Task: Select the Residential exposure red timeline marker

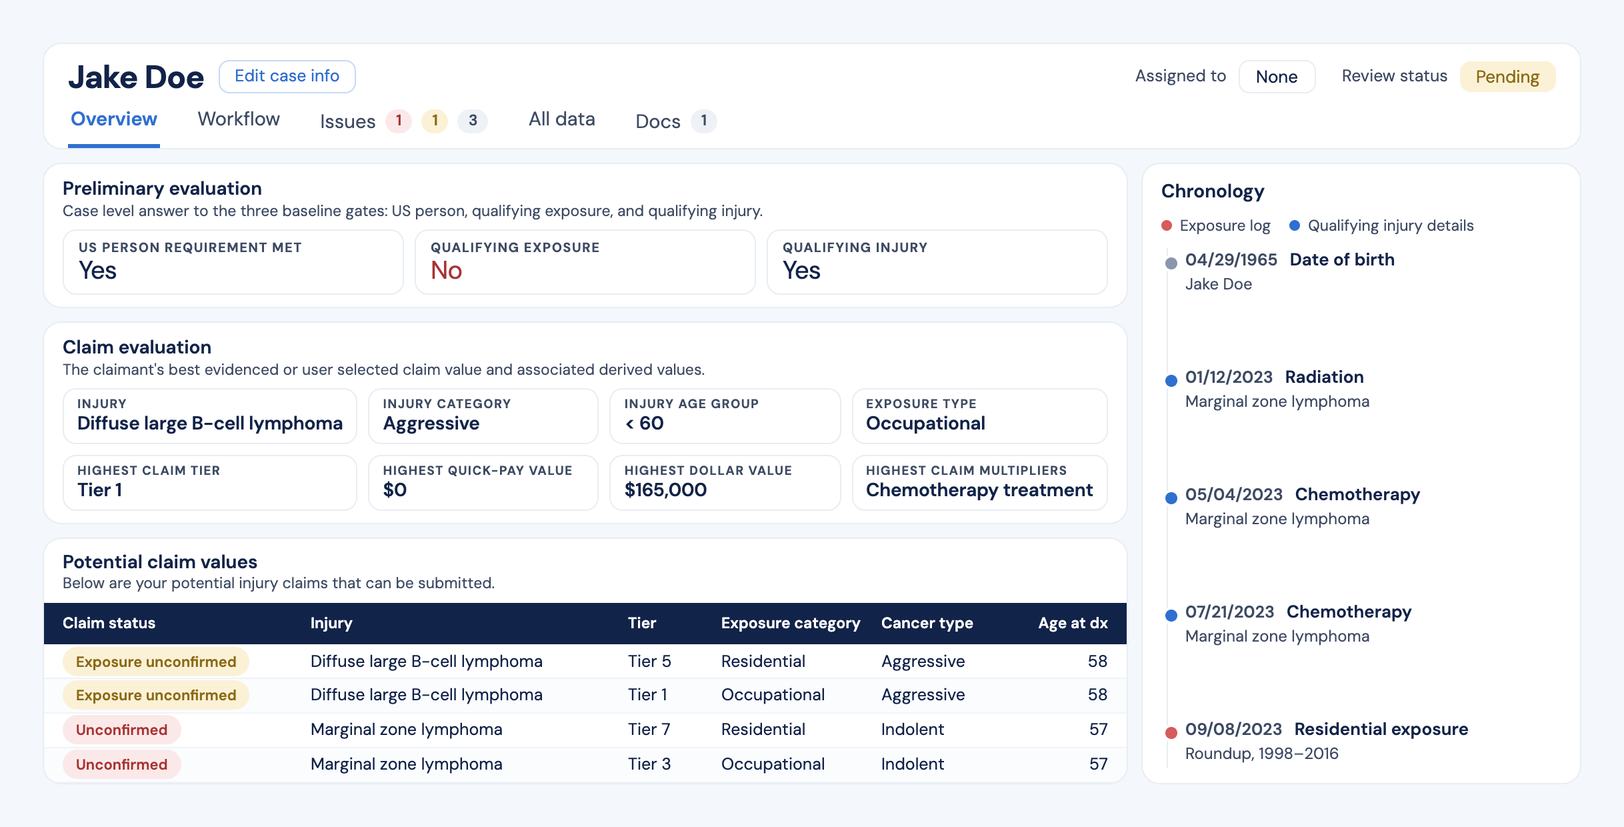Action: tap(1171, 732)
